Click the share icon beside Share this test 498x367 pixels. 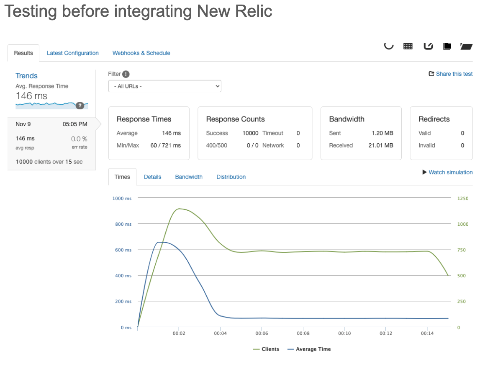tap(431, 74)
